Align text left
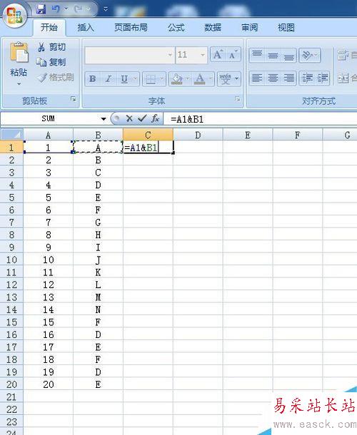The width and height of the screenshot is (357, 435). [x=257, y=78]
